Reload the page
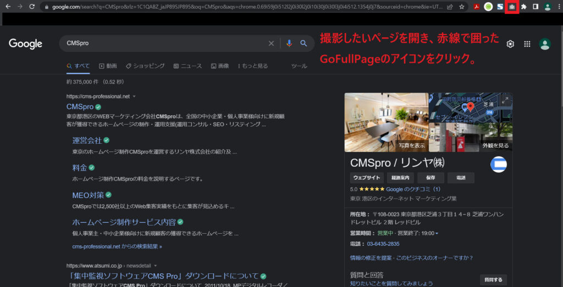 (31, 7)
